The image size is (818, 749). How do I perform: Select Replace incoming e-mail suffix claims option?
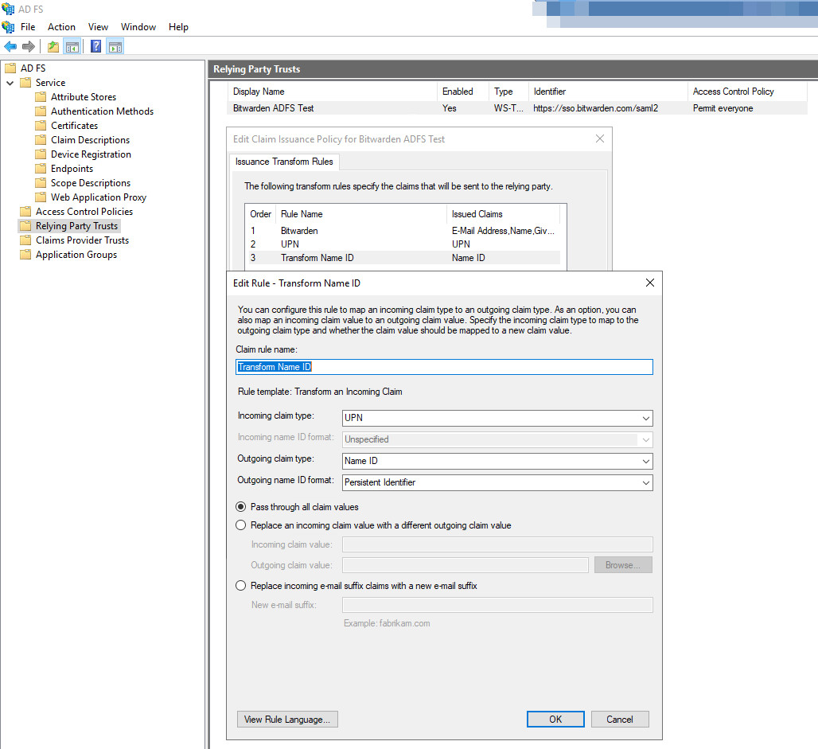click(241, 586)
